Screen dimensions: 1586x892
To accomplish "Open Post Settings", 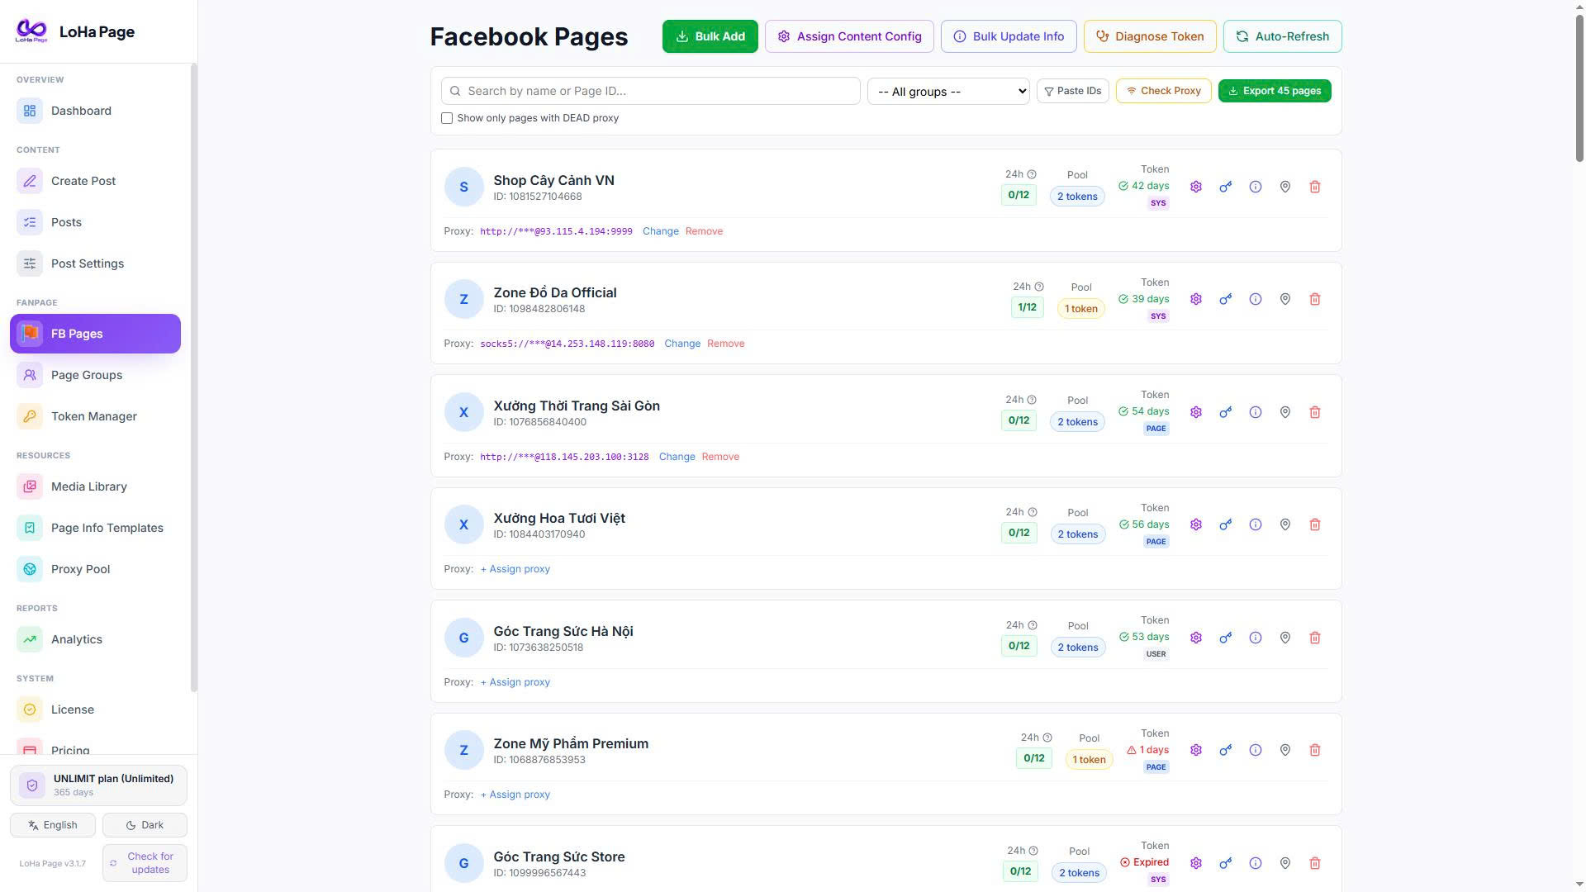I will coord(95,263).
